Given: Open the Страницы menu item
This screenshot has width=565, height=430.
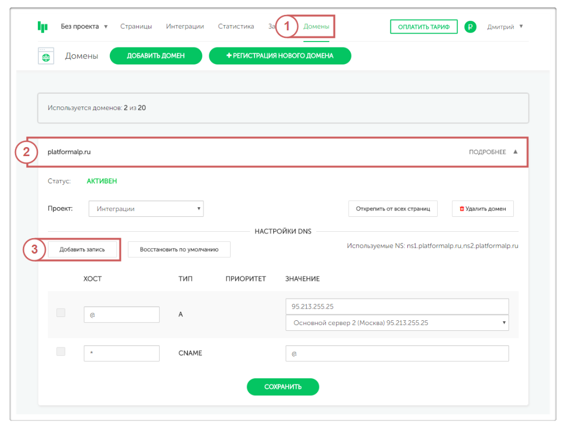Looking at the screenshot, I should coord(136,27).
